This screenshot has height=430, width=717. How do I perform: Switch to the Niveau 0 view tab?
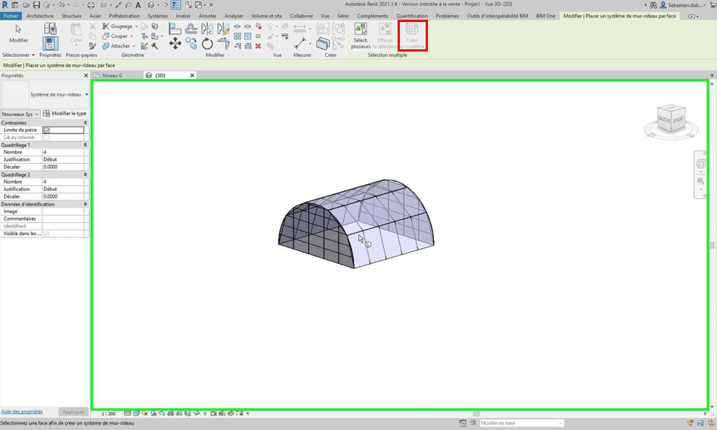pyautogui.click(x=112, y=76)
